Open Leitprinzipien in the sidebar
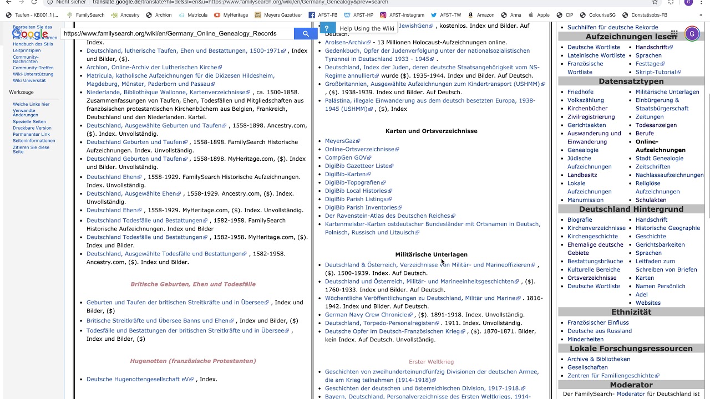 click(27, 50)
